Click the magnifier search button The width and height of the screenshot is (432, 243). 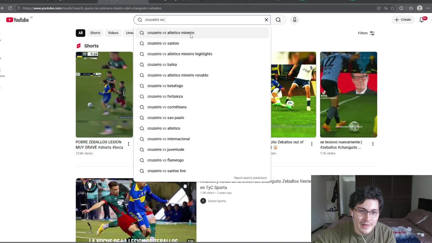point(278,20)
